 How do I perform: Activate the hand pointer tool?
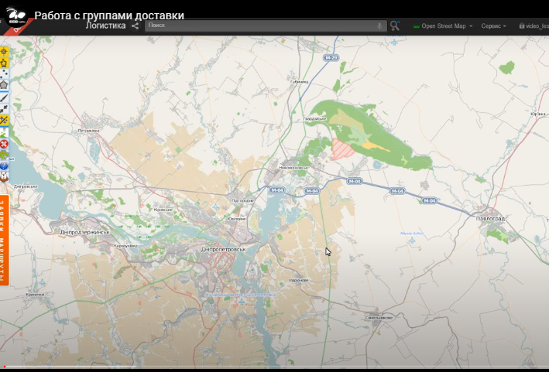(4, 63)
